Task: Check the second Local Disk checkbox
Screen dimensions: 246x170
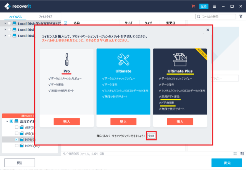Action: [x=9, y=30]
